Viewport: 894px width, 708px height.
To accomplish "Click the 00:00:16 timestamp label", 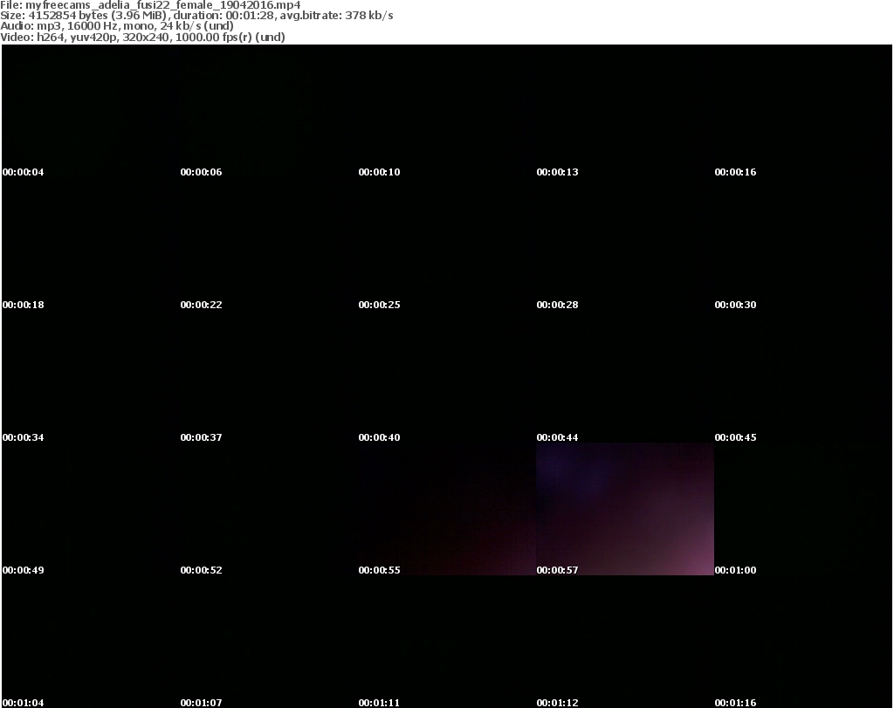I will coord(735,172).
